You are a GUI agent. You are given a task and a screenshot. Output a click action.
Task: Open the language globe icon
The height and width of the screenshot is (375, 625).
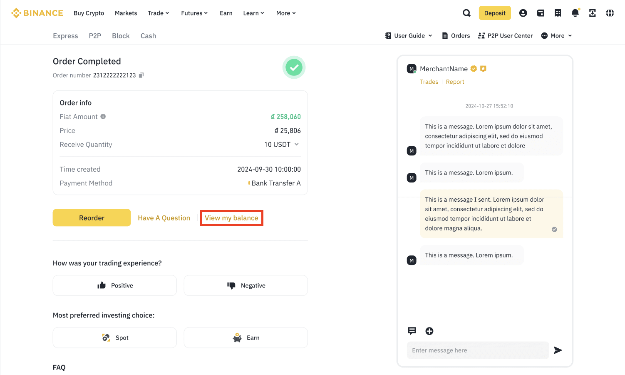610,13
